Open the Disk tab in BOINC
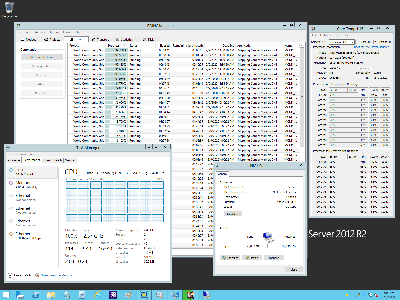The width and height of the screenshot is (400, 300). (x=148, y=39)
